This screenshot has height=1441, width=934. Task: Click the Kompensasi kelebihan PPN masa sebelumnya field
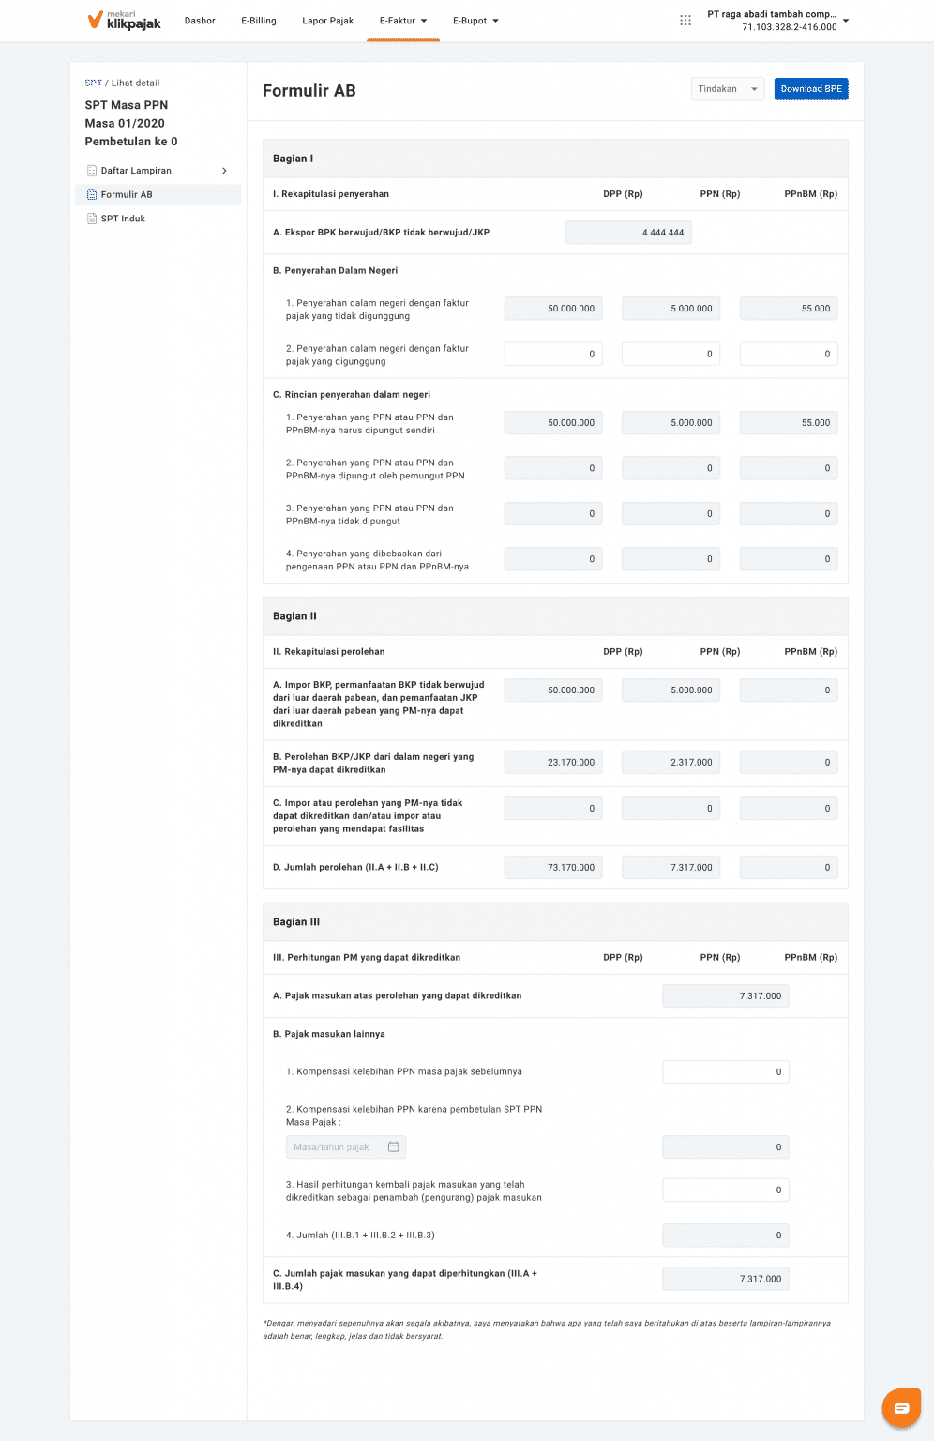point(726,1072)
